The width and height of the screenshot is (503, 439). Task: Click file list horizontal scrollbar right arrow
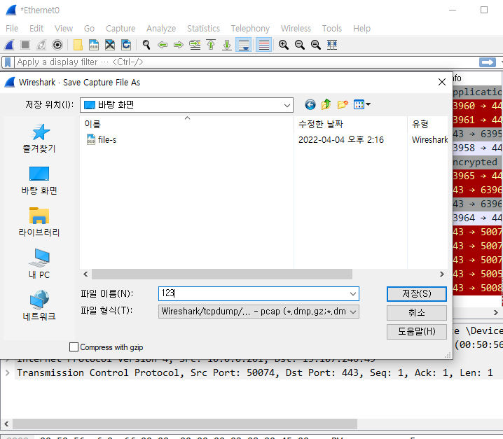coord(442,274)
